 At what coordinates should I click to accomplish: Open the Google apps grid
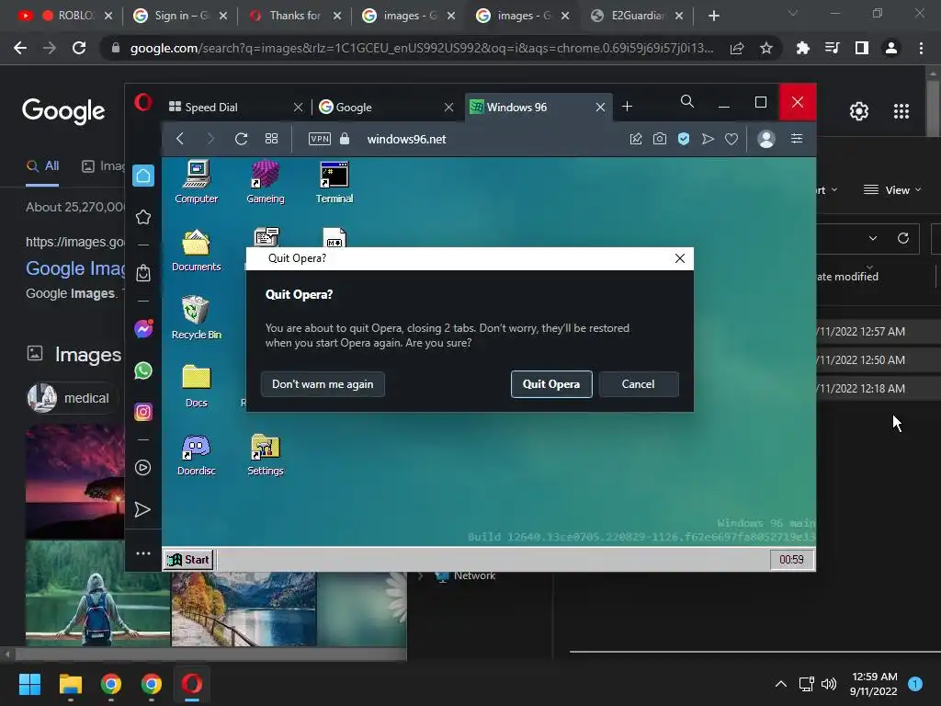(901, 111)
